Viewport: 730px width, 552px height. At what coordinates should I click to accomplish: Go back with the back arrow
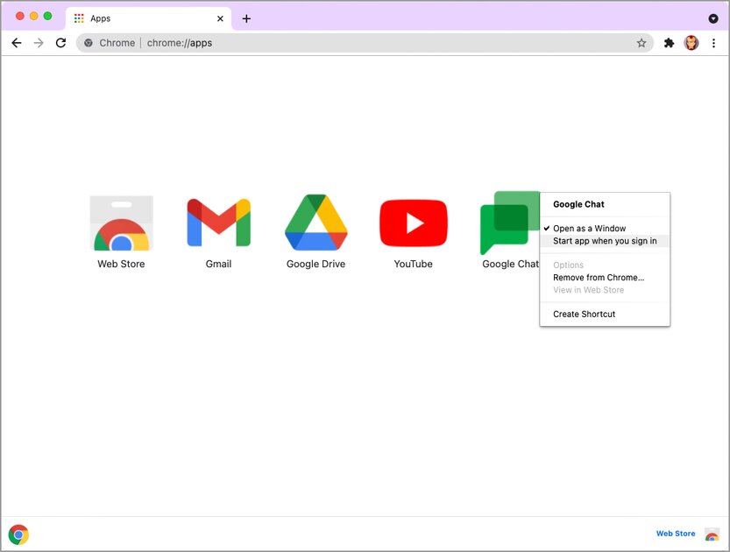coord(17,43)
